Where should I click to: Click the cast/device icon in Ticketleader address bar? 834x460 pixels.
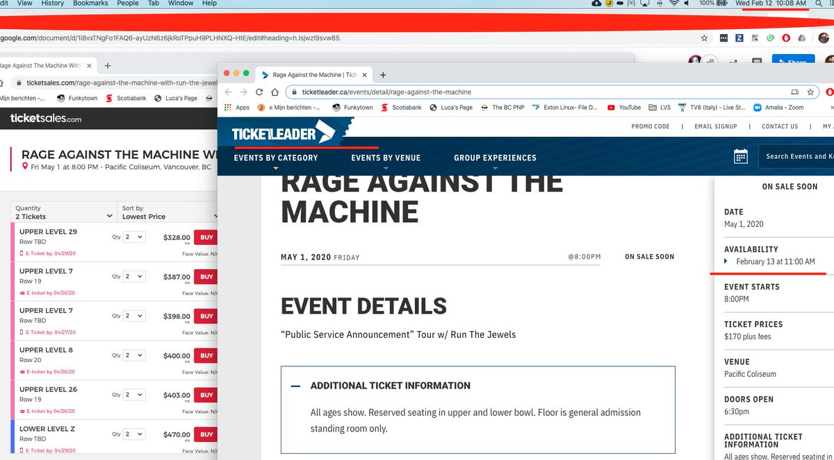tap(795, 92)
